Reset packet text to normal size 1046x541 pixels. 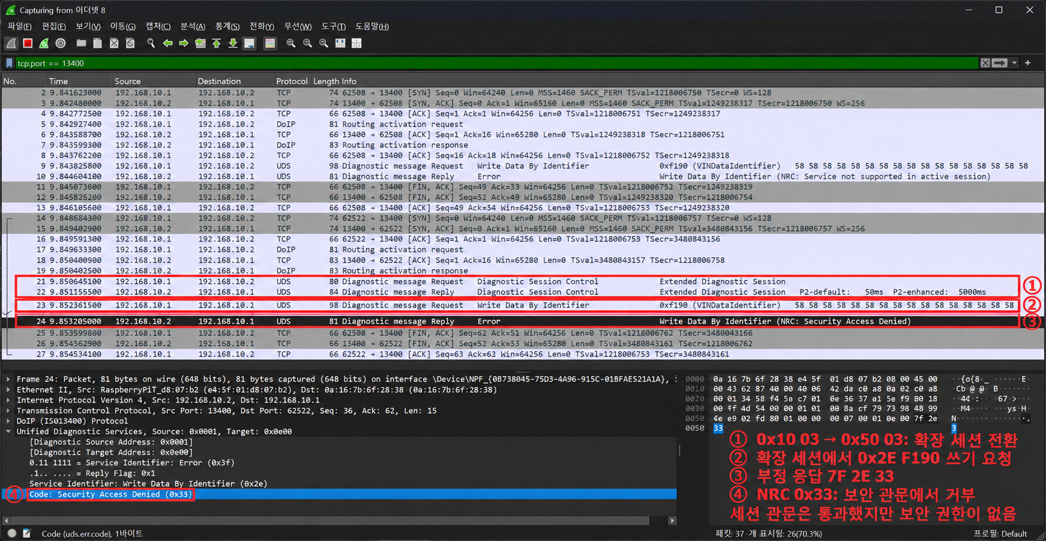pos(323,43)
